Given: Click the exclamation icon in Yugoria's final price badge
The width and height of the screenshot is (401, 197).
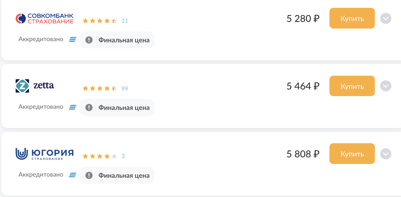Looking at the screenshot, I should coord(89,175).
